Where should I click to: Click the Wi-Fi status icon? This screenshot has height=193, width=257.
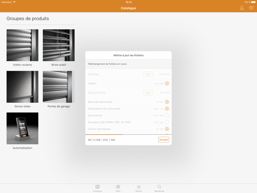click(x=14, y=2)
